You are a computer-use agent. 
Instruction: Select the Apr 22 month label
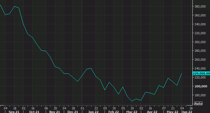(152, 112)
